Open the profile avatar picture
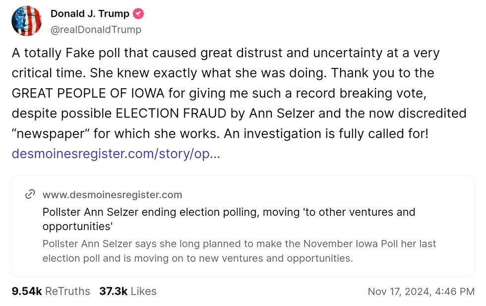This screenshot has width=486, height=306. tap(27, 21)
